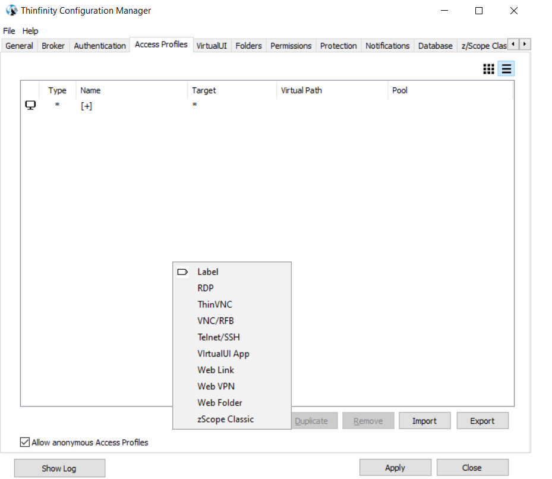Open the Authentication tab
The image size is (552, 479).
tap(100, 46)
